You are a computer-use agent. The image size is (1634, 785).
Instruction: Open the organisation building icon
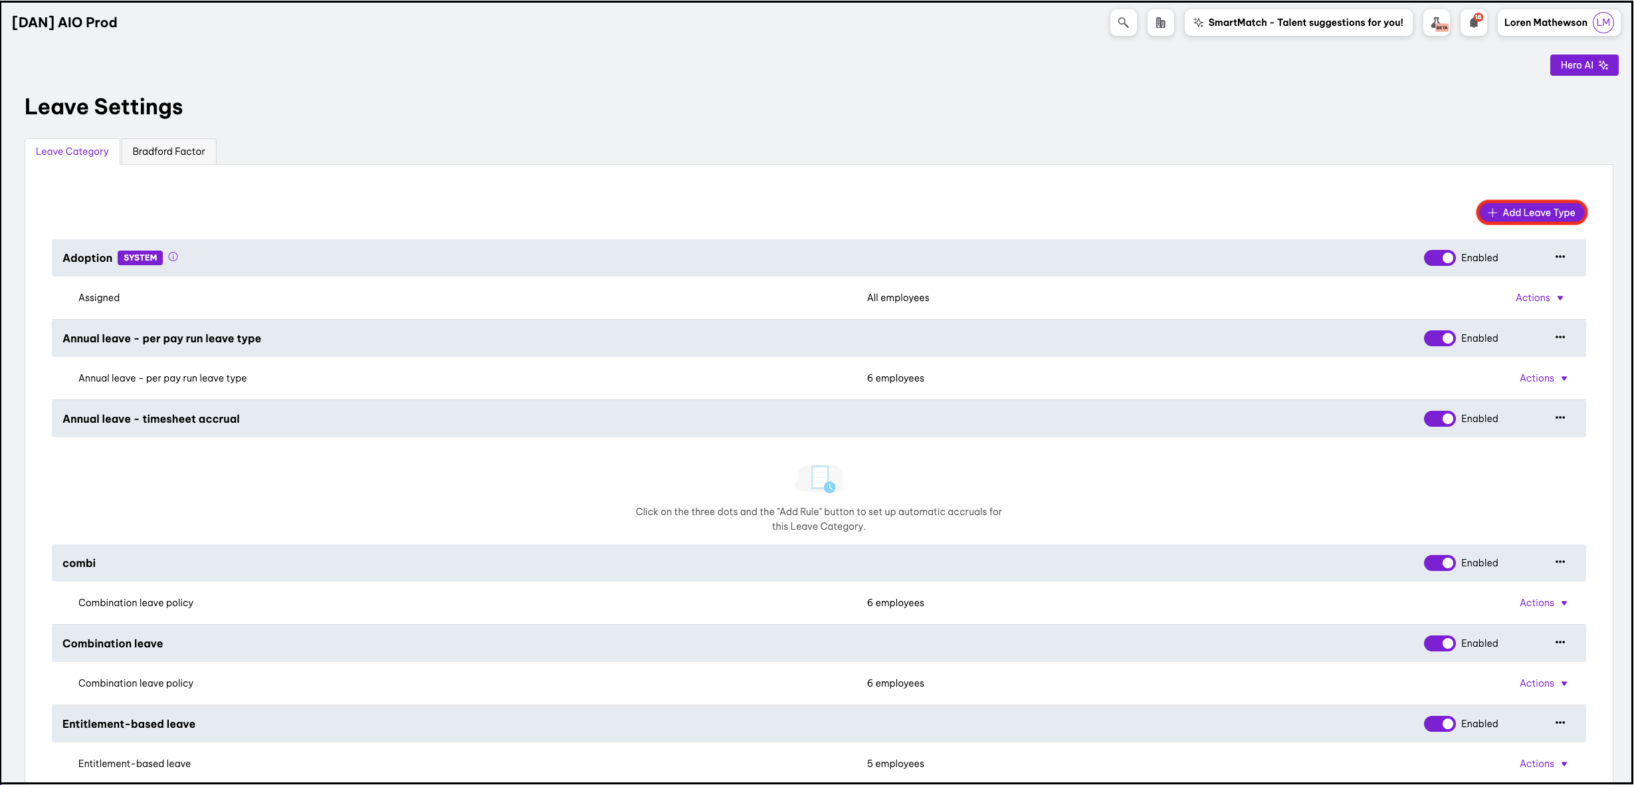[1160, 23]
